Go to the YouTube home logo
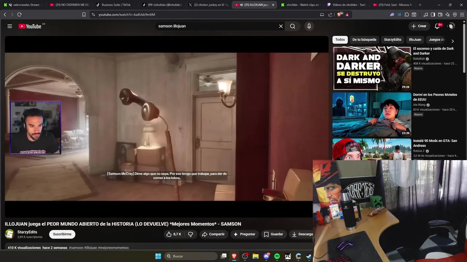 30,26
